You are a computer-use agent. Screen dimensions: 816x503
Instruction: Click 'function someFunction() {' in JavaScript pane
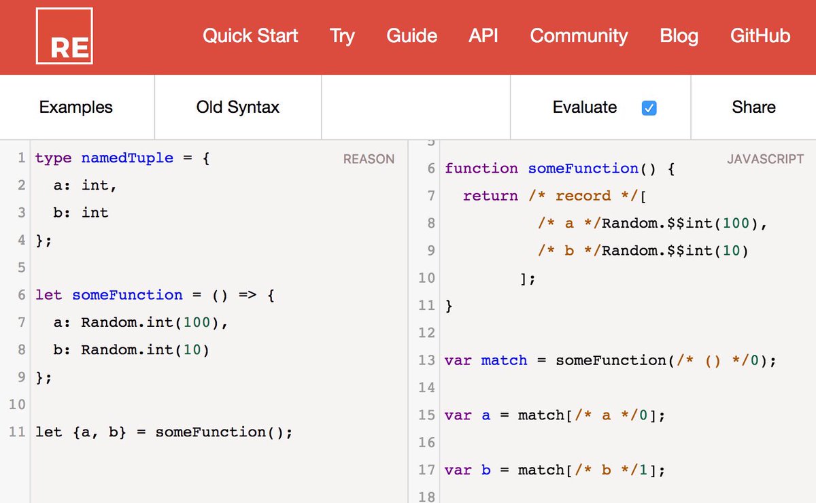[x=560, y=168]
